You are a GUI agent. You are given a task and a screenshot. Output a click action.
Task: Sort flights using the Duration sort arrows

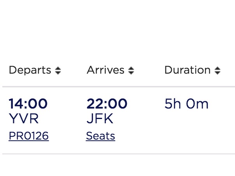[x=217, y=71]
